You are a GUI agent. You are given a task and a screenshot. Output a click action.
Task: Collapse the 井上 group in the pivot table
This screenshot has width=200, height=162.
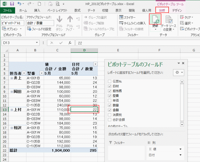click(x=11, y=78)
